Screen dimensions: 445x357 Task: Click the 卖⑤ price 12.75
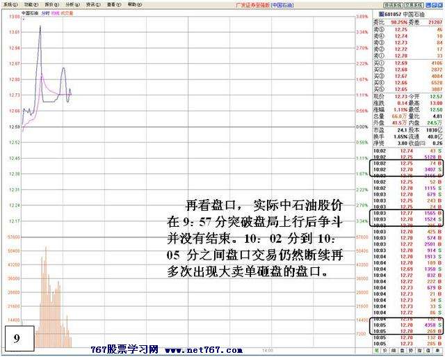coord(401,29)
